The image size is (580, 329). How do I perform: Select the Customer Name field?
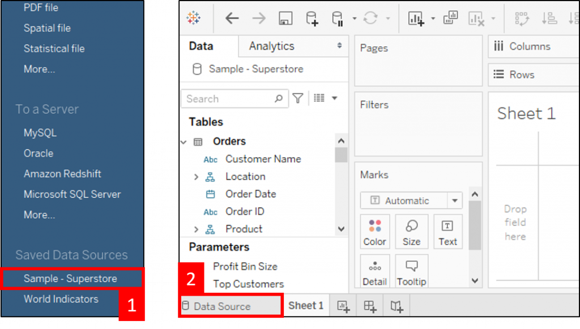[263, 159]
